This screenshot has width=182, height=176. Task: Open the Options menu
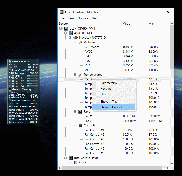point(83,18)
